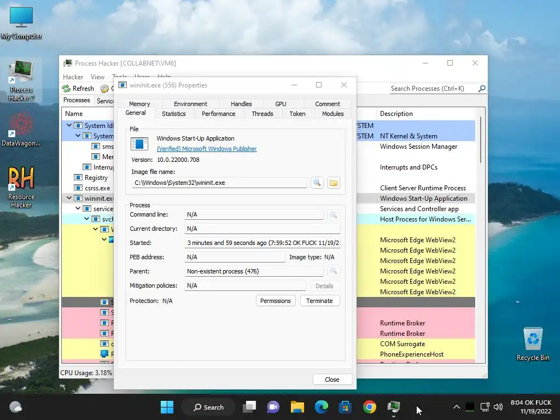
Task: Click the wininit.exe application icon in File section
Action: click(x=139, y=144)
